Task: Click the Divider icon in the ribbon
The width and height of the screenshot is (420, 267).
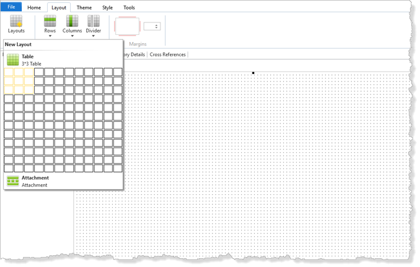Action: coord(93,21)
